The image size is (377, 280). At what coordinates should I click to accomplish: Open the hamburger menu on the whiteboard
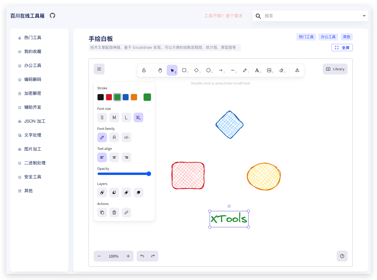coord(99,69)
